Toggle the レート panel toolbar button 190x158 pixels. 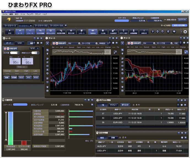(x=20, y=32)
